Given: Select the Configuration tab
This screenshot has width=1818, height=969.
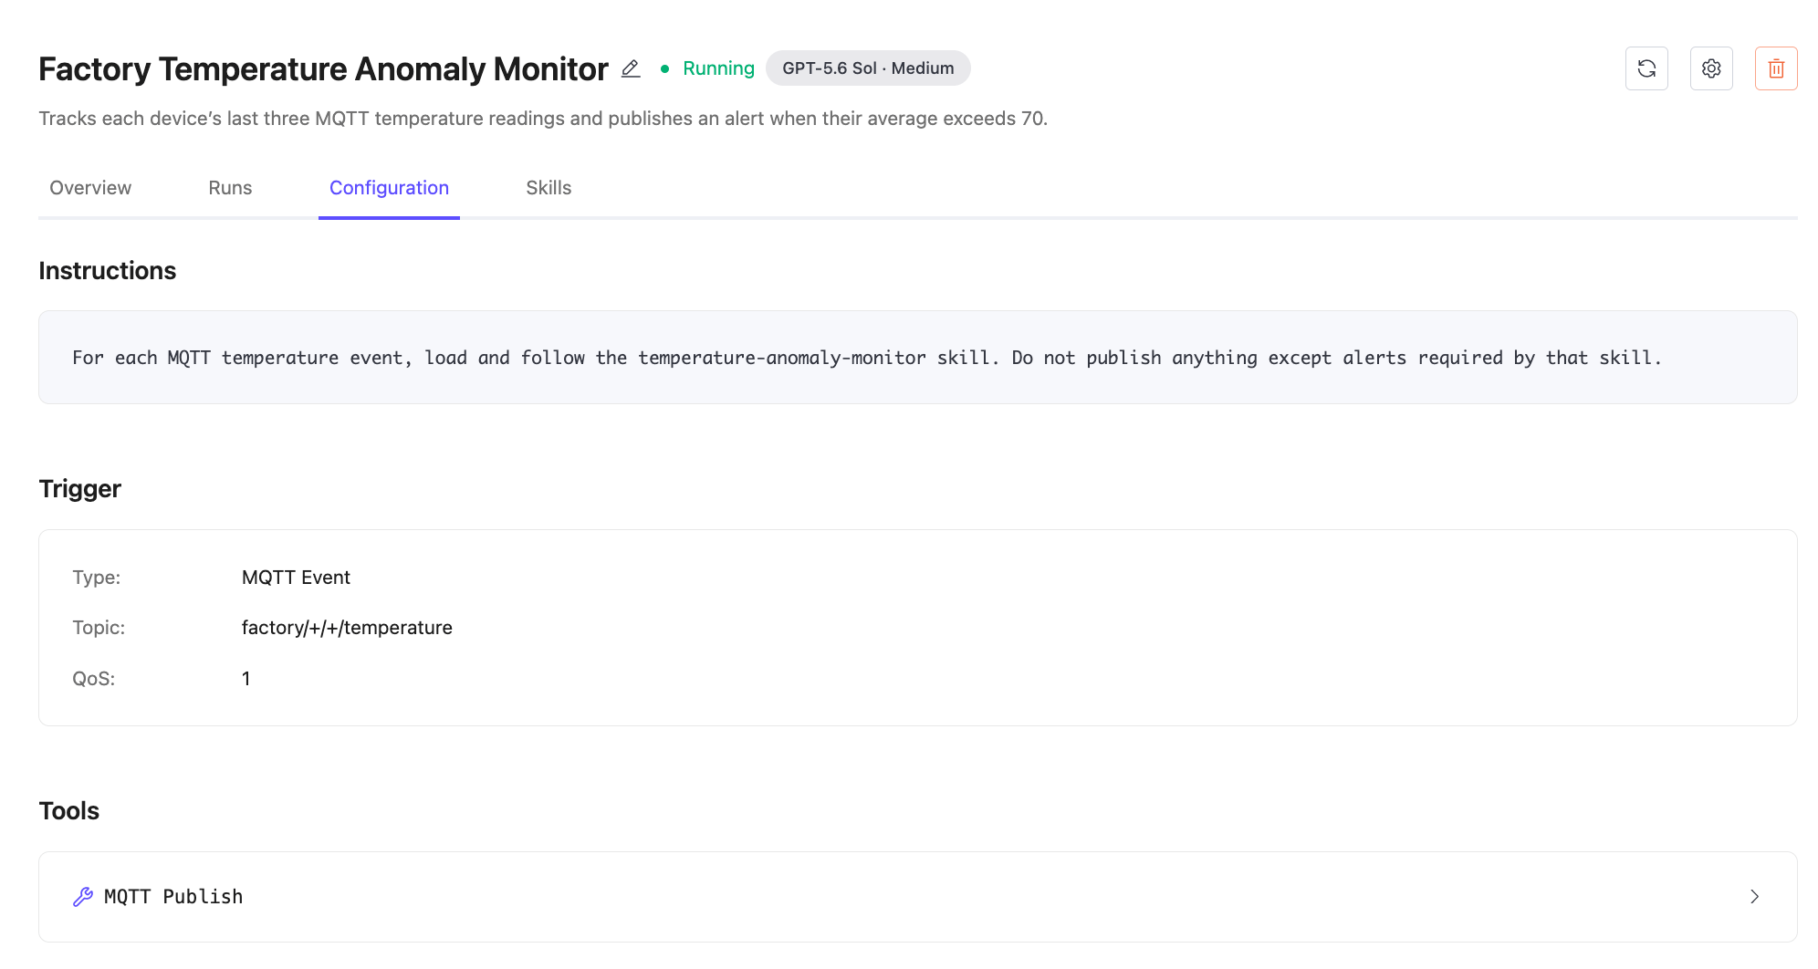Looking at the screenshot, I should pyautogui.click(x=389, y=188).
